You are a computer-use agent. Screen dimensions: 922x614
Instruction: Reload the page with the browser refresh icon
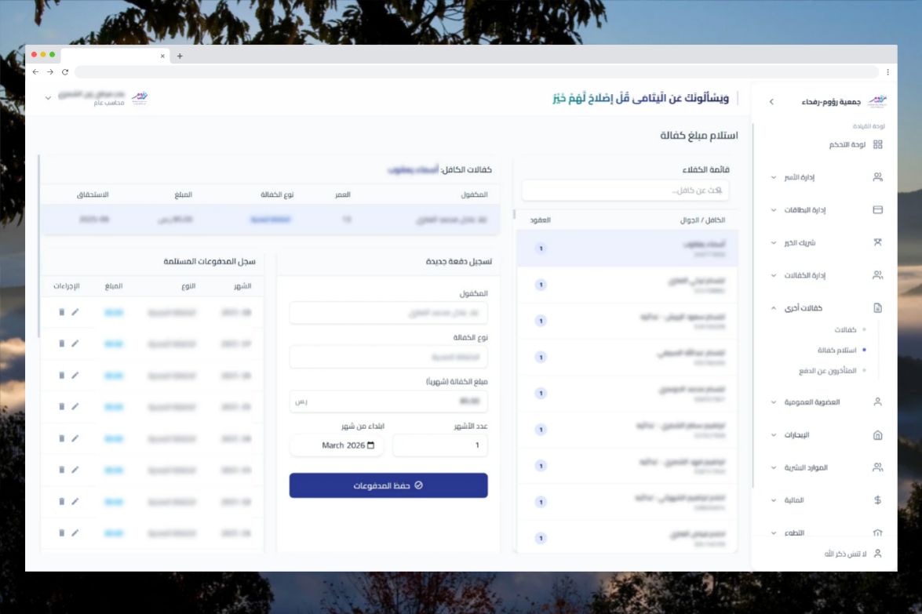[x=64, y=71]
